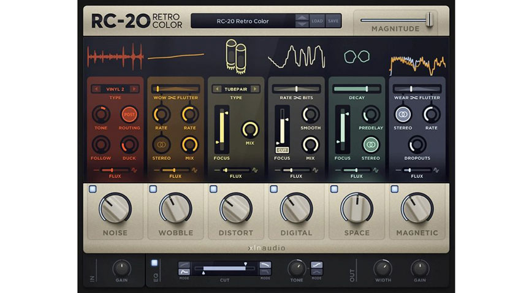
Task: Click the large NOISE amount knob
Action: 115,208
